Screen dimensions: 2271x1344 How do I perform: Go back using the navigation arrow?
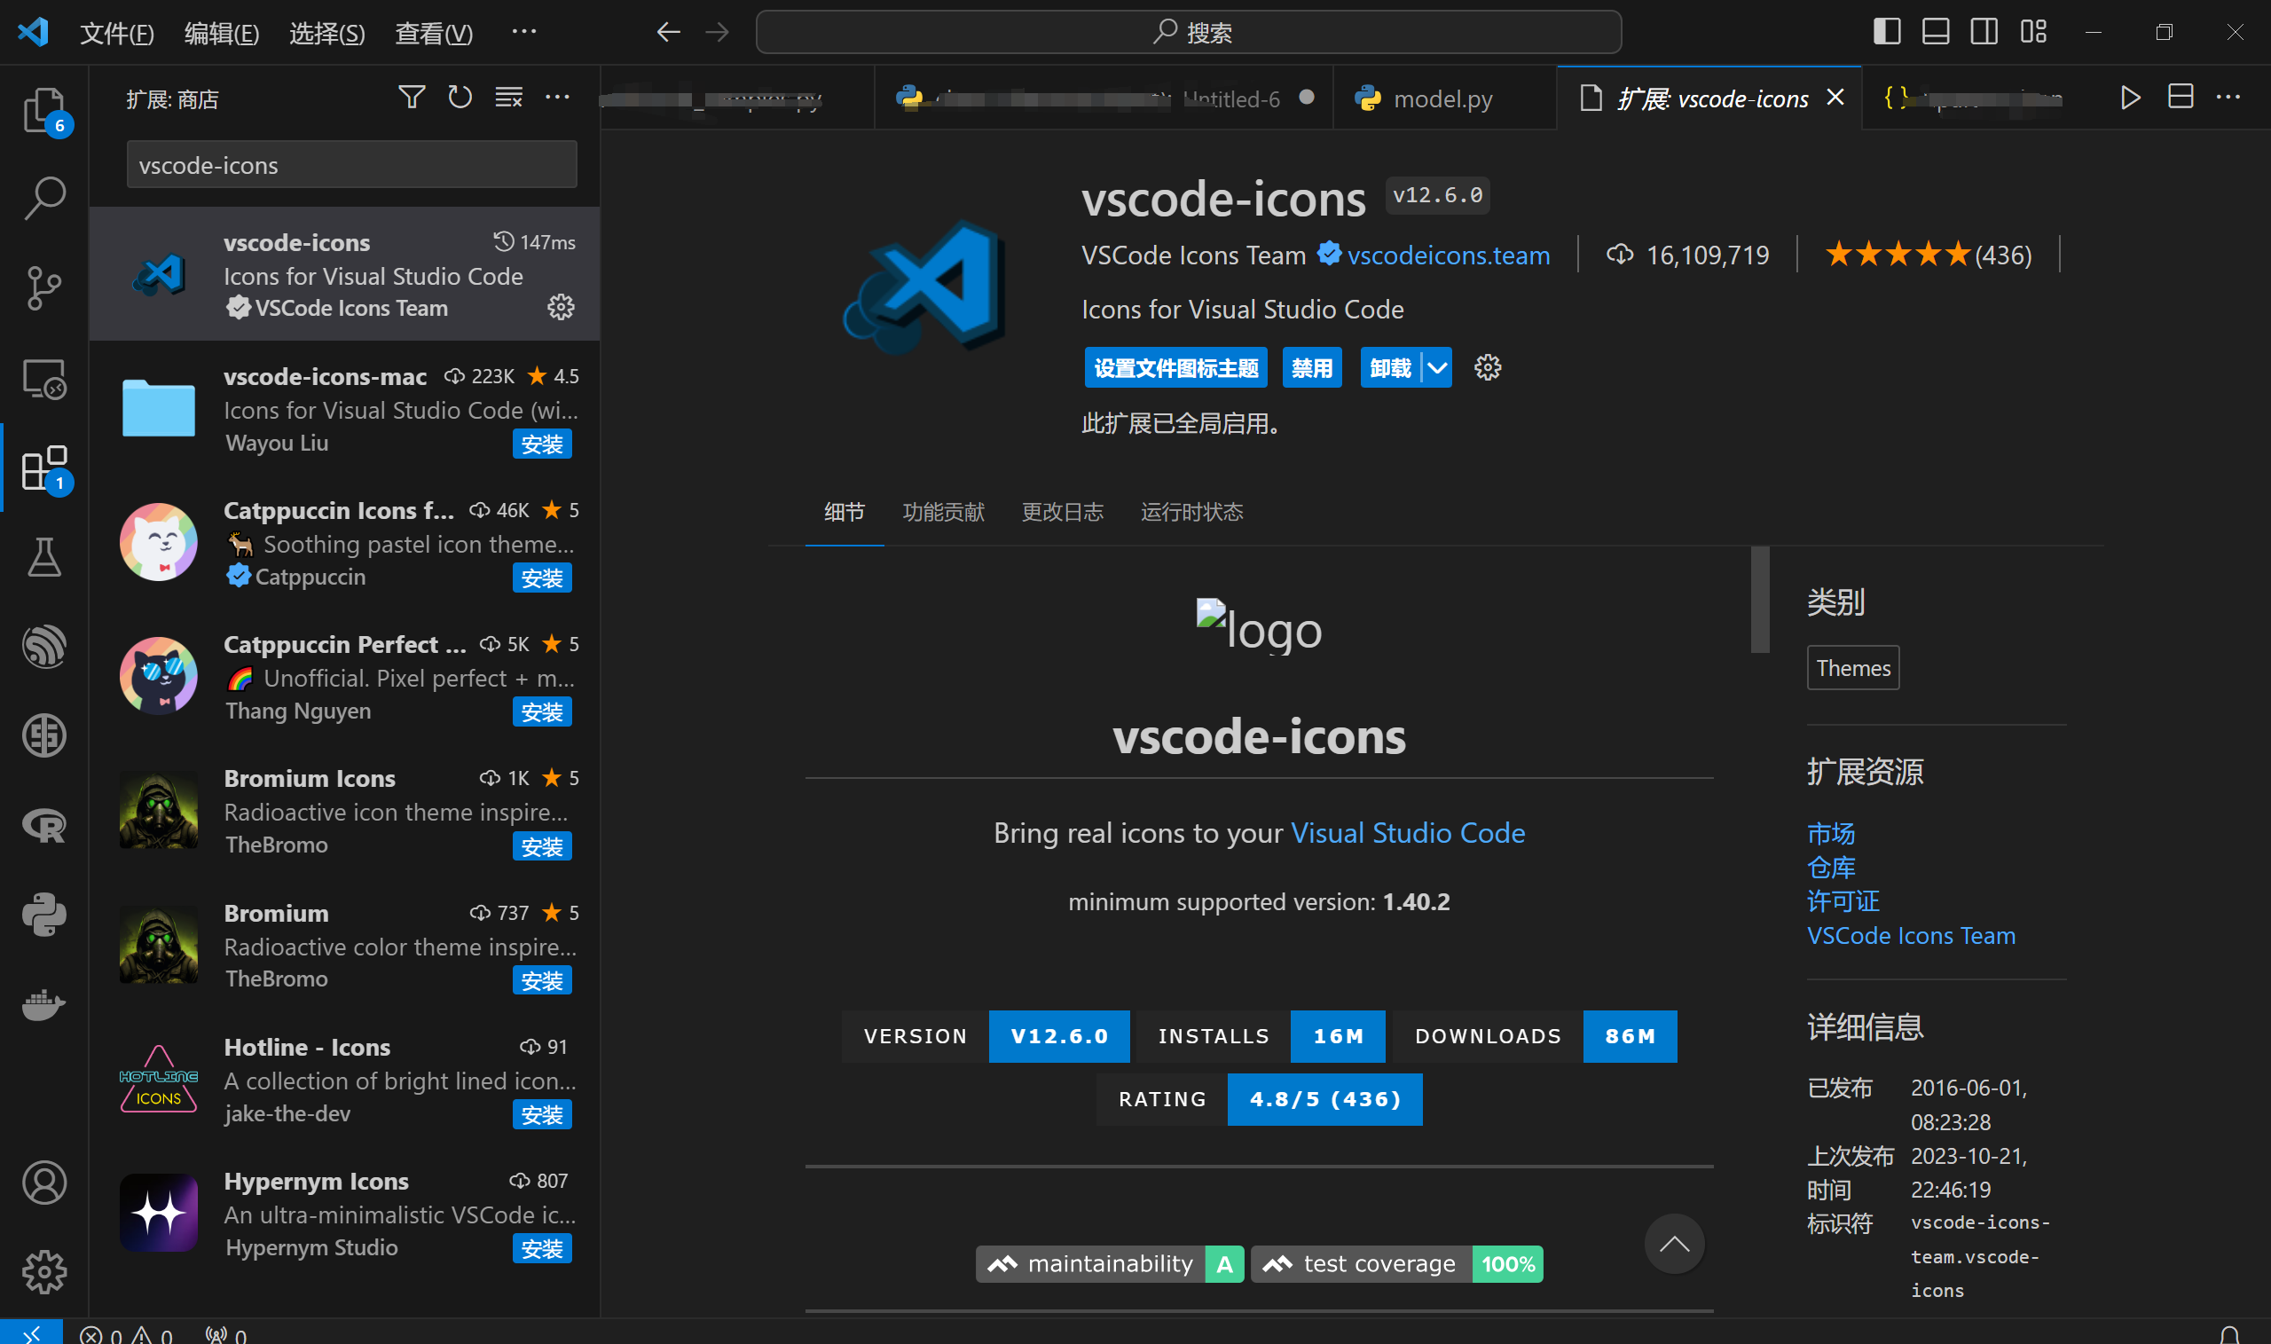[x=668, y=33]
